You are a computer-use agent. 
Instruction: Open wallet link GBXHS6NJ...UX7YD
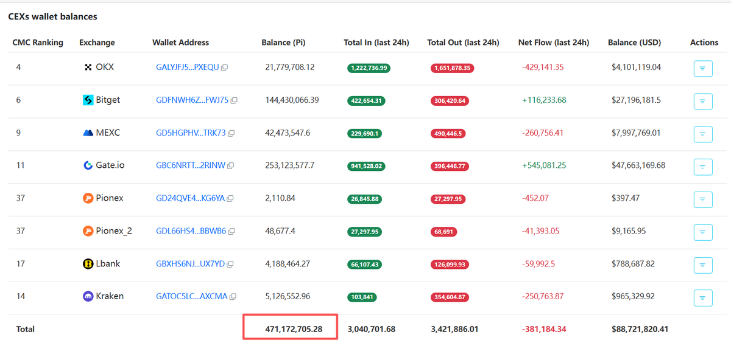click(191, 264)
